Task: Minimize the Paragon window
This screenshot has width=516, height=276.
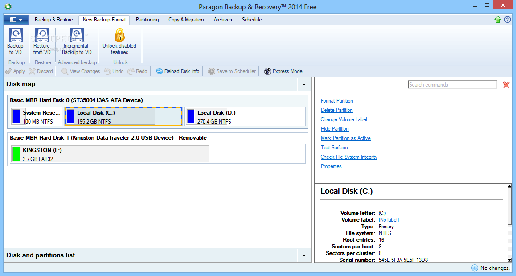Action: 475,6
